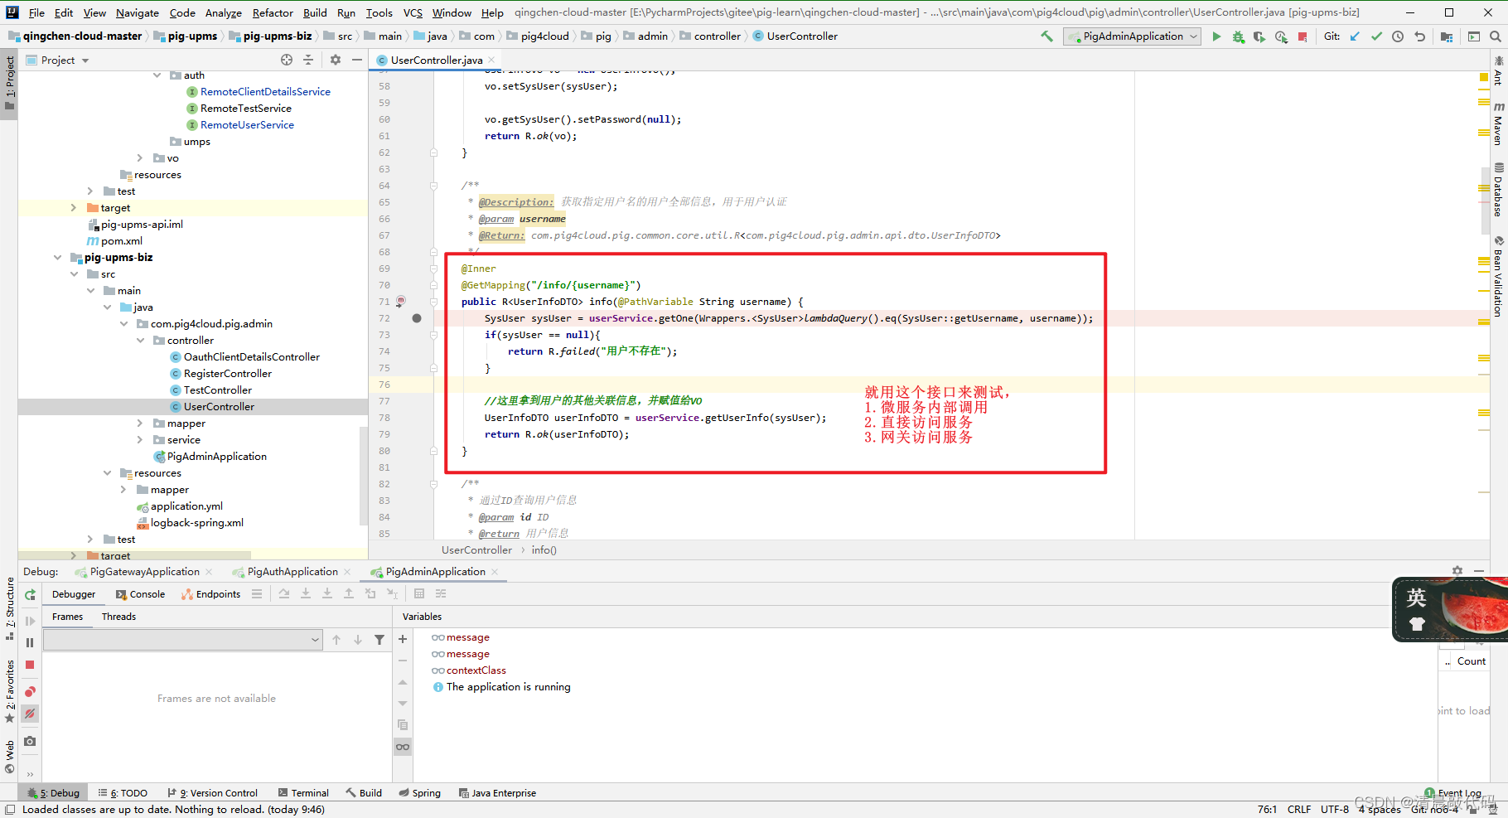
Task: Toggle breakpoint on line 72 gutter
Action: (x=417, y=318)
